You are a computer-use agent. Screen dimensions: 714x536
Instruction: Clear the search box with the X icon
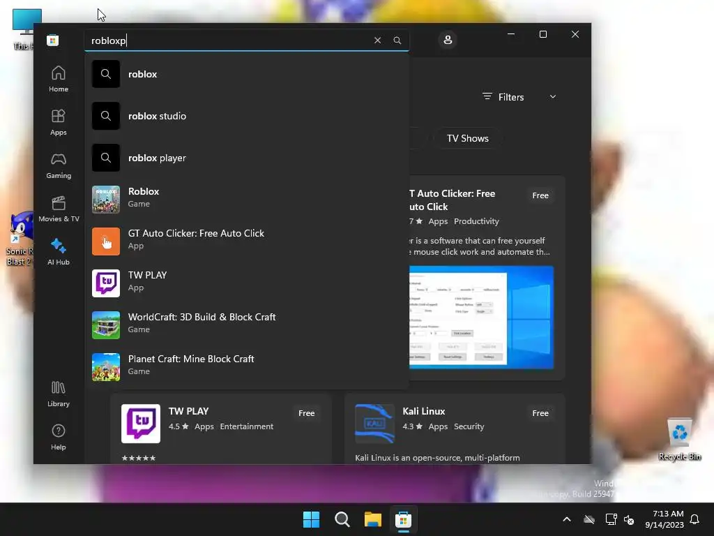pyautogui.click(x=377, y=40)
